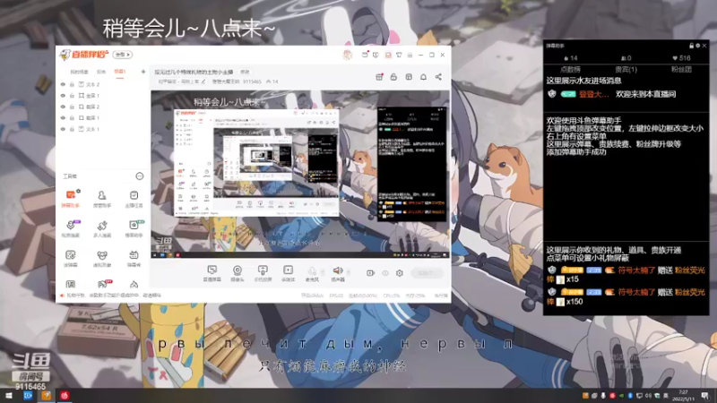Click the 修改 button beside stream title
This screenshot has height=403, width=717.
[245, 72]
